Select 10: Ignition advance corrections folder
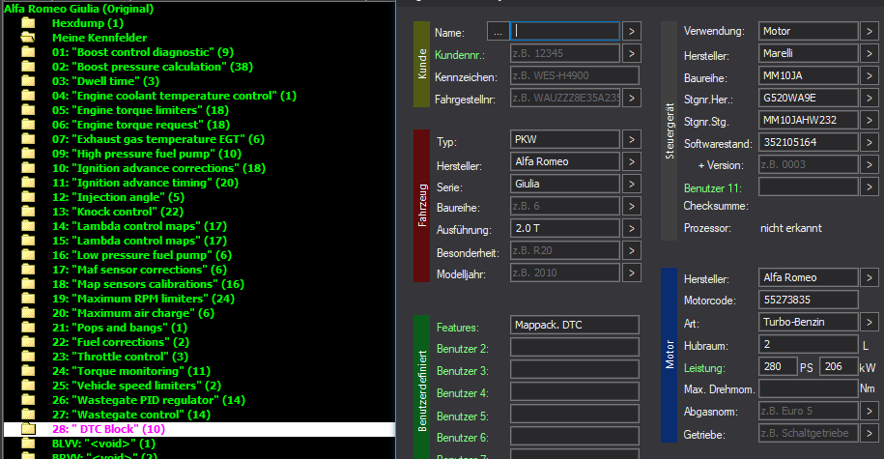 pos(158,168)
